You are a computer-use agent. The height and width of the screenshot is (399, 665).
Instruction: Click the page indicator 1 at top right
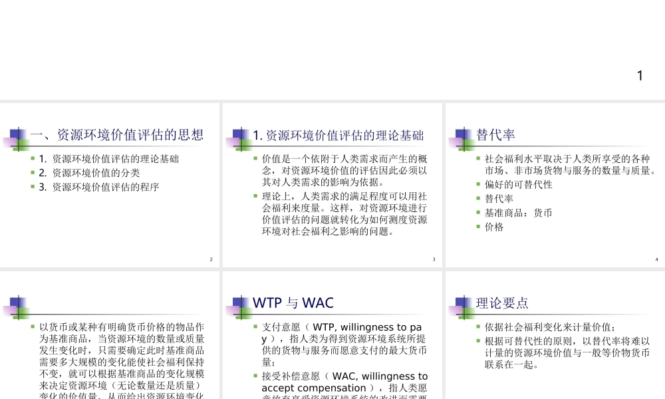click(640, 75)
